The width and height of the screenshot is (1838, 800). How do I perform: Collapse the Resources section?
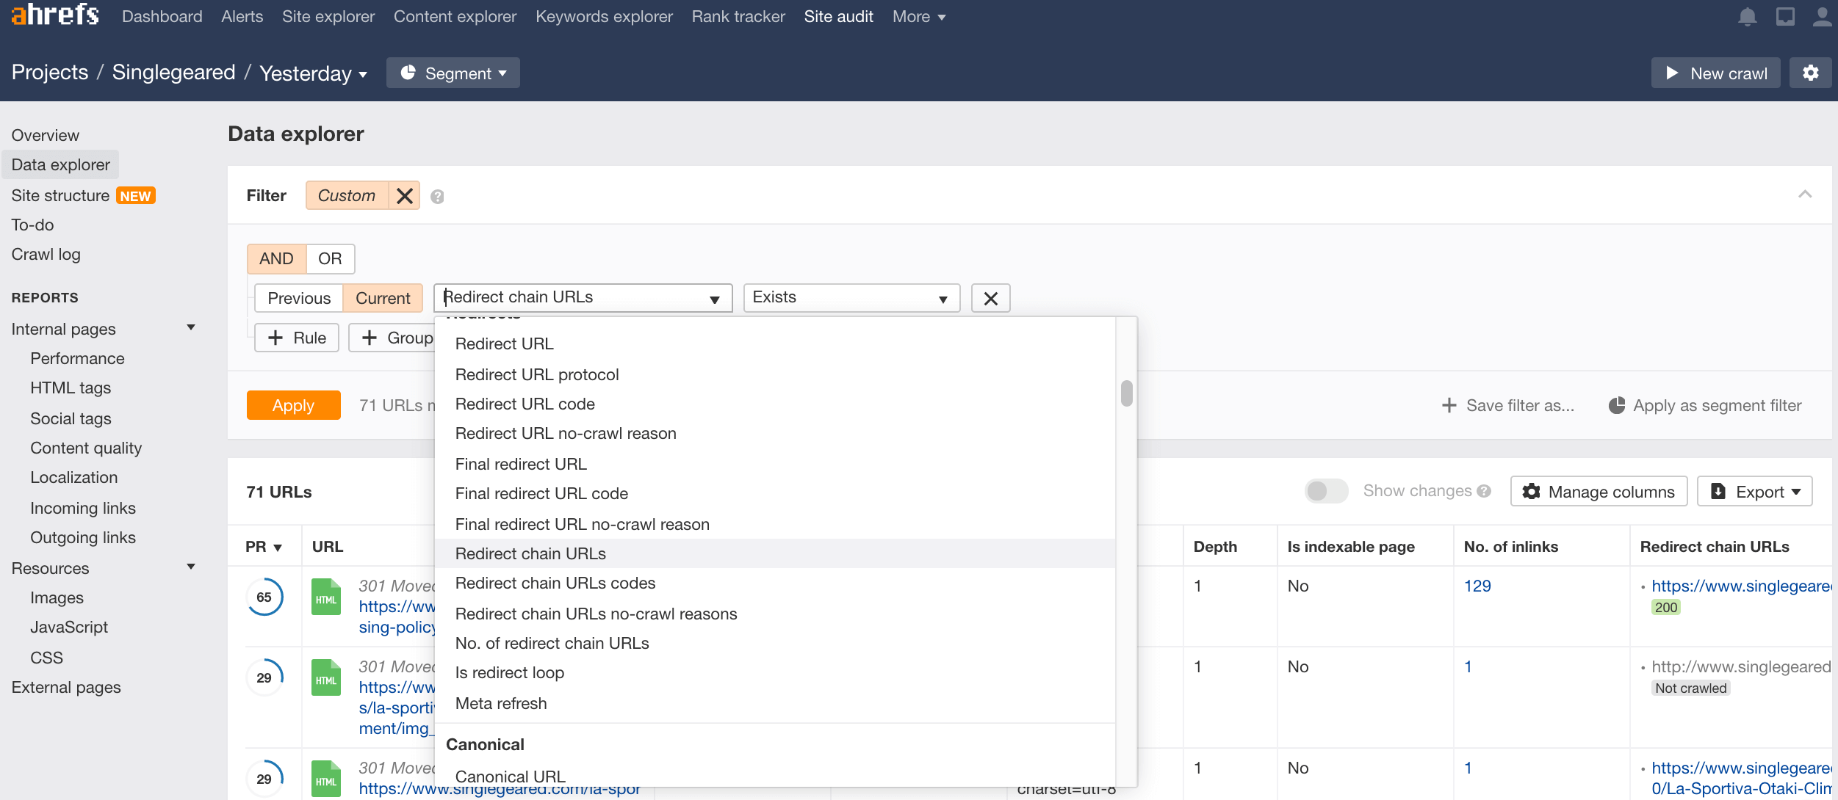point(191,567)
